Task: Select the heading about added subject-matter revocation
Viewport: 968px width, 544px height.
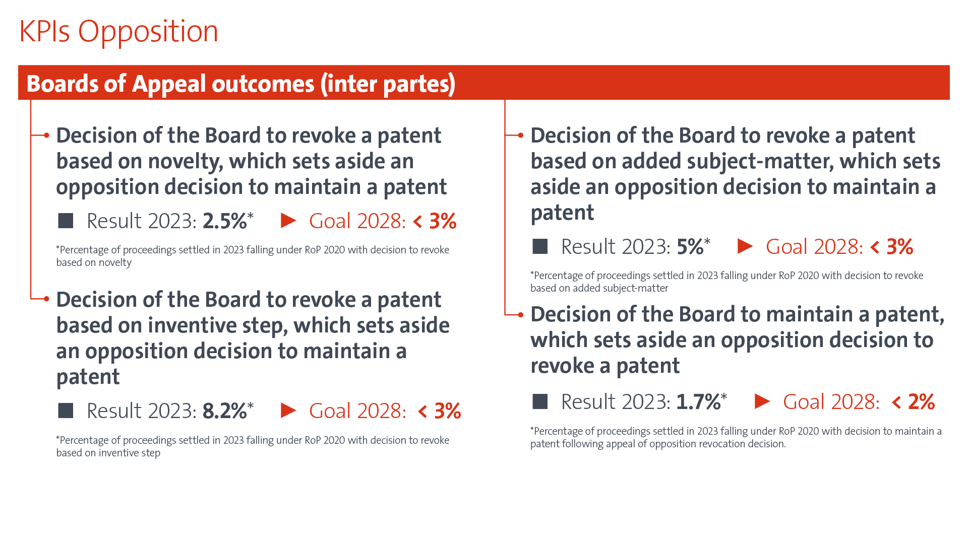Action: pyautogui.click(x=735, y=173)
